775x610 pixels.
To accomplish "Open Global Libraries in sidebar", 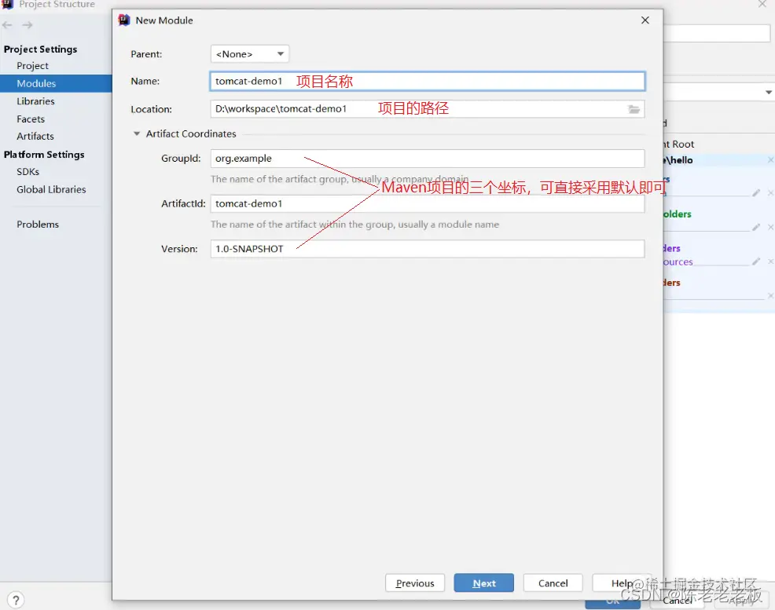I will (x=51, y=189).
